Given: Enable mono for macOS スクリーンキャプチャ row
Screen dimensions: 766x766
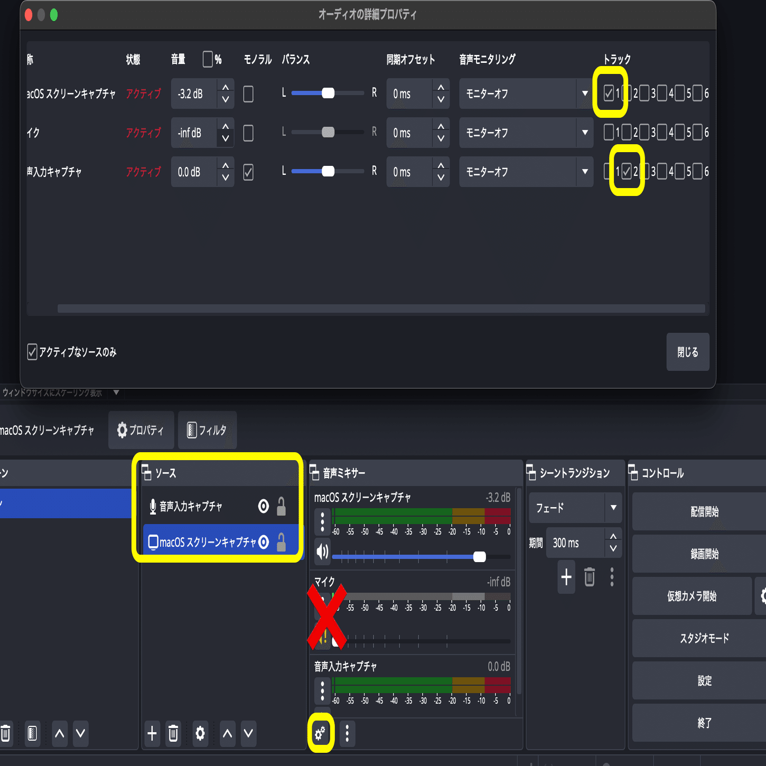Looking at the screenshot, I should click(248, 94).
